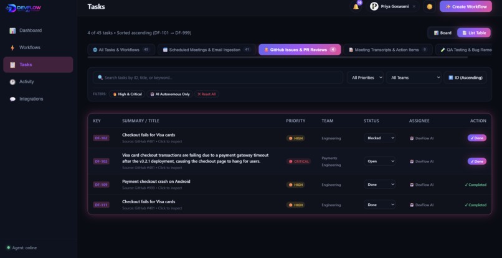The width and height of the screenshot is (502, 258).
Task: Click the Completed label for DF-109
Action: [475, 185]
